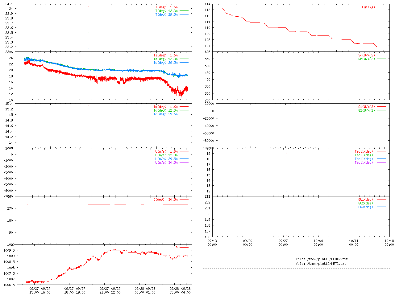
Task: Click the 'G1(W/m^2)' legend label
Action: coord(367,107)
